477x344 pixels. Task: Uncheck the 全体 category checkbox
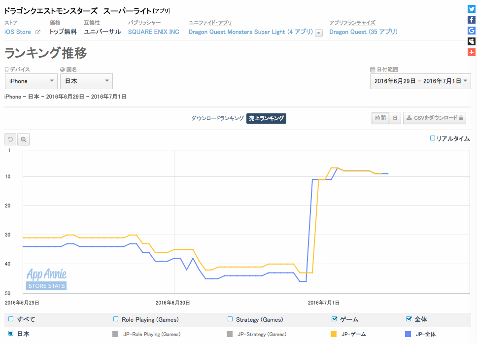point(409,319)
